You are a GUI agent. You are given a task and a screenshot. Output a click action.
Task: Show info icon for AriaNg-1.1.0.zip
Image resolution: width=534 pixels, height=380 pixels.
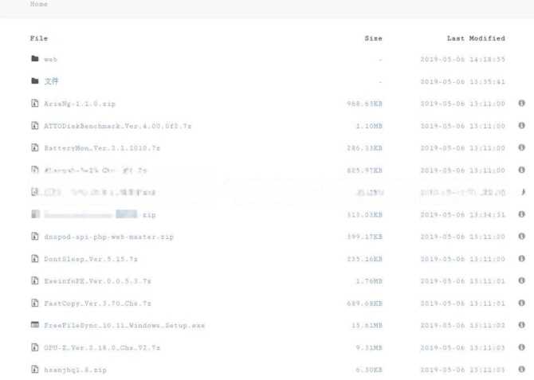click(522, 104)
